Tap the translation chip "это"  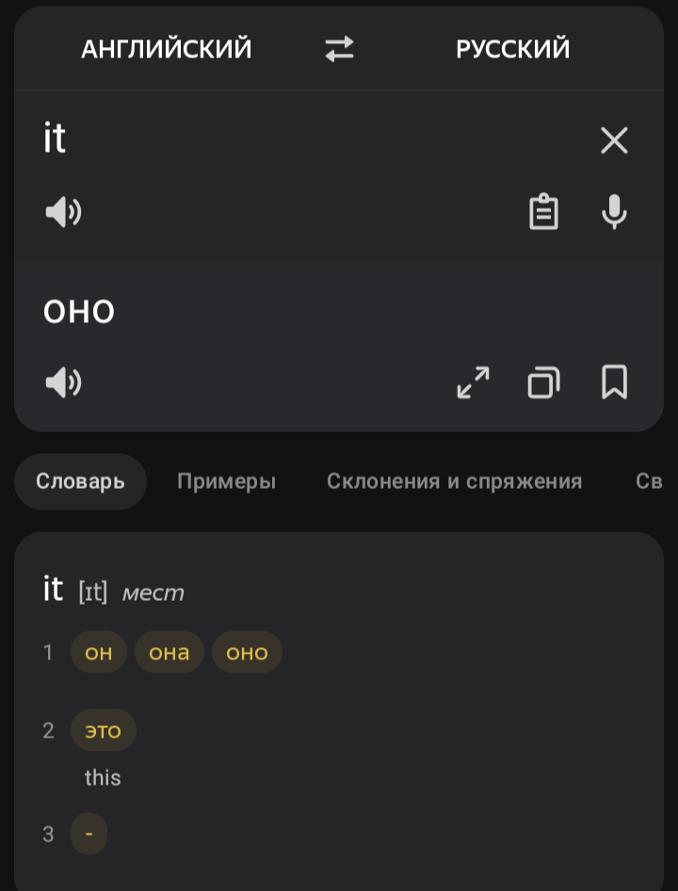104,730
